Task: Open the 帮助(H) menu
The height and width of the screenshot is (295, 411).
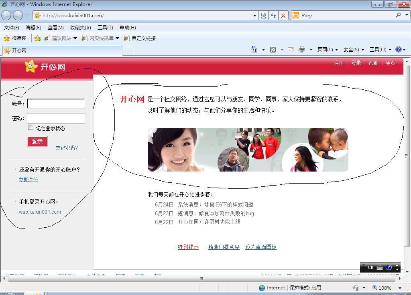Action: point(128,28)
